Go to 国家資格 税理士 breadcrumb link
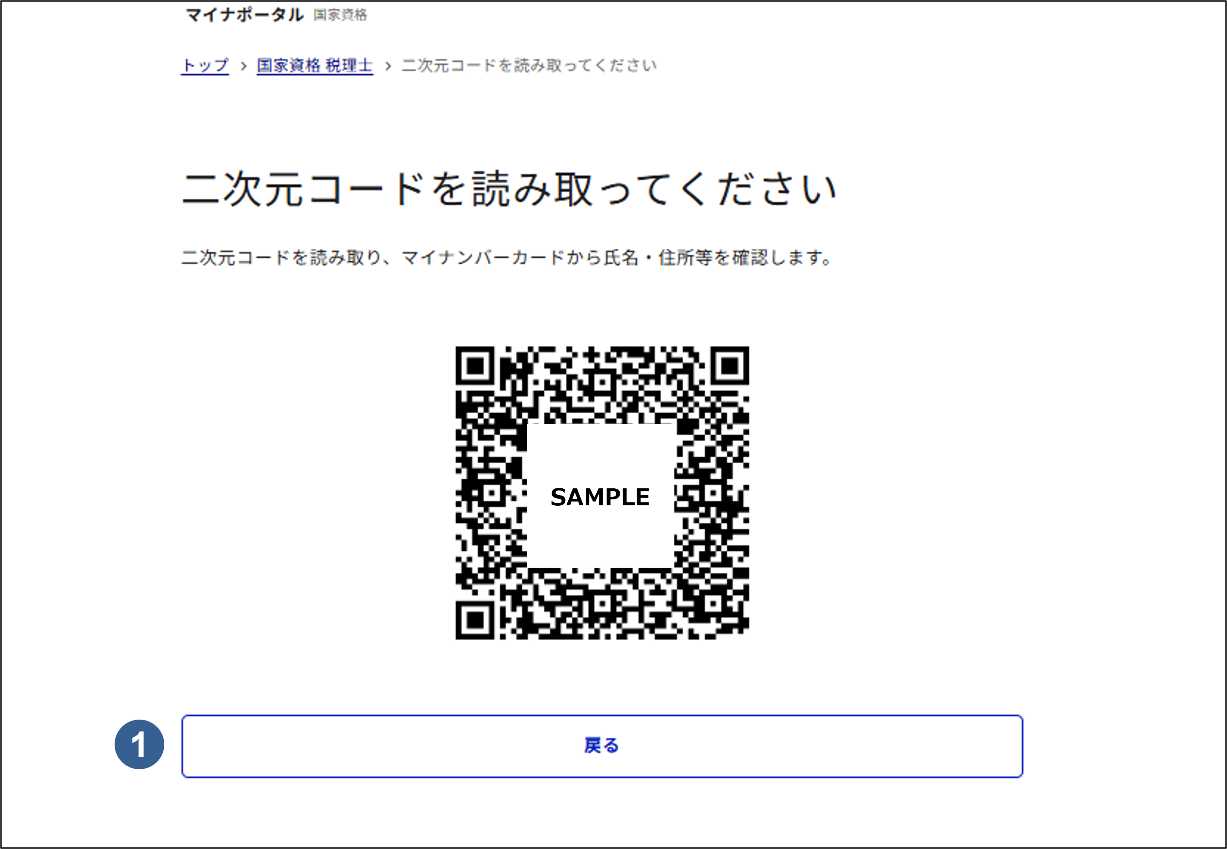 [314, 65]
